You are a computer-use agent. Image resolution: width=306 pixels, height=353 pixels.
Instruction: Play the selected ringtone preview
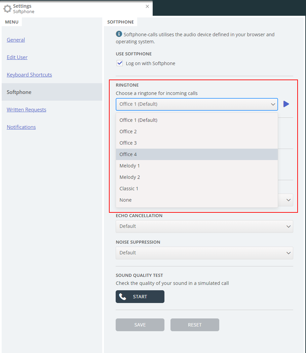click(286, 104)
